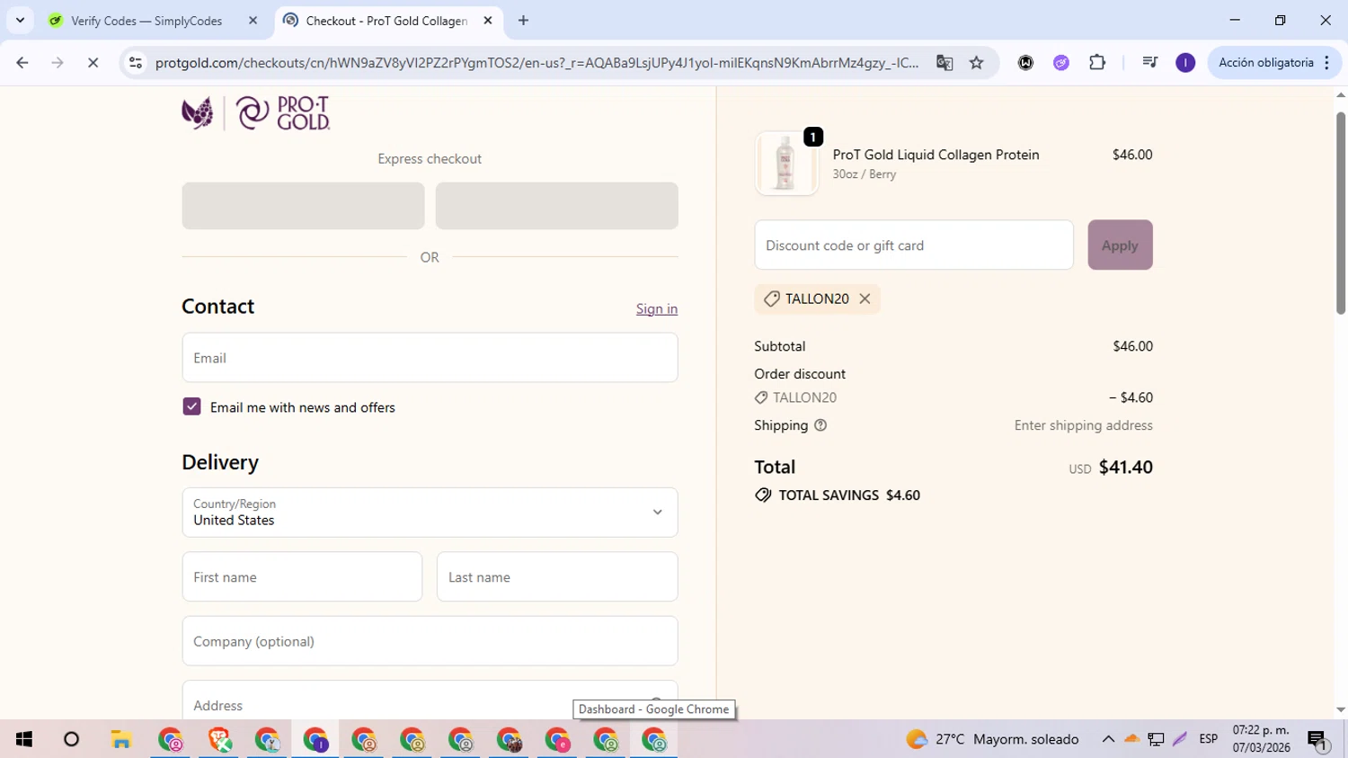Switch to the Verify Codes — SimplyCodes tab
This screenshot has width=1348, height=758.
tap(146, 21)
